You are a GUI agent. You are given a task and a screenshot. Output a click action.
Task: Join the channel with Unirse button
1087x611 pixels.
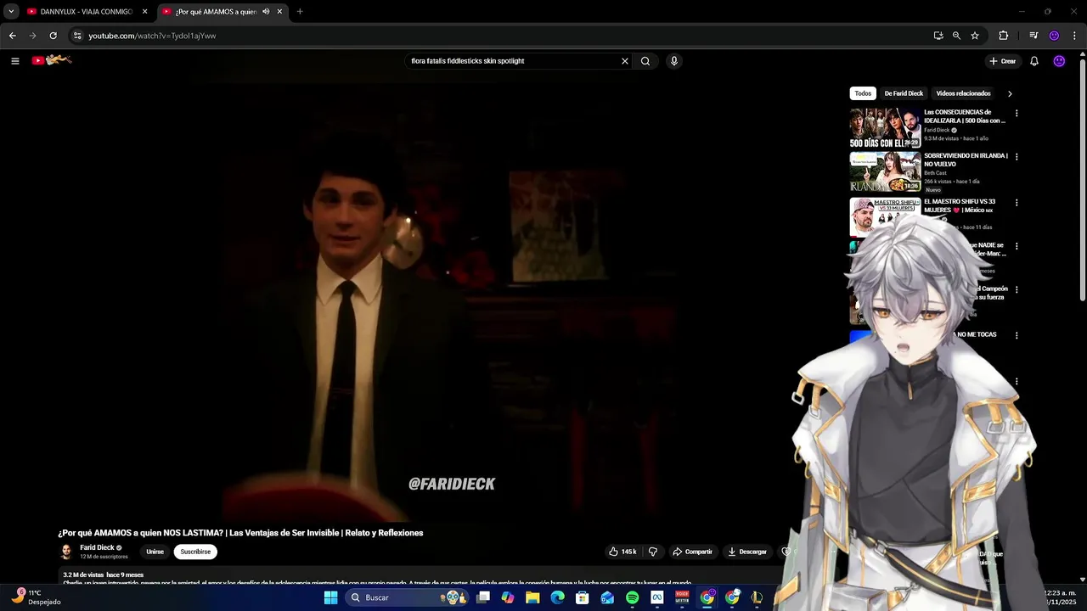(155, 552)
